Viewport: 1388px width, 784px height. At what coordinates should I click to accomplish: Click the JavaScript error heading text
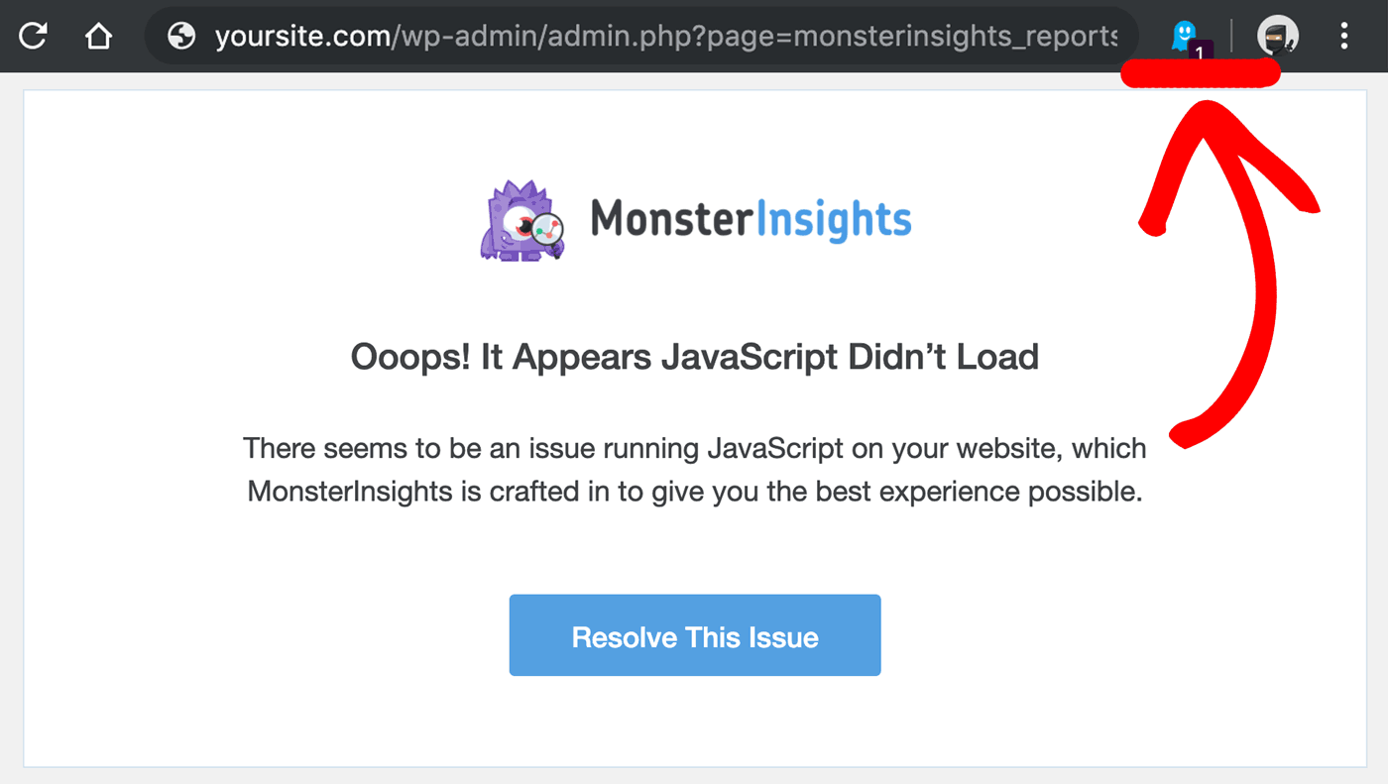pyautogui.click(x=694, y=357)
